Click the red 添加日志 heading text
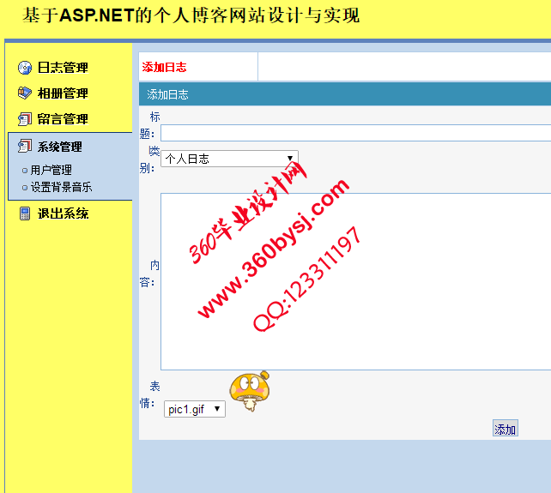The image size is (551, 493). pyautogui.click(x=164, y=67)
